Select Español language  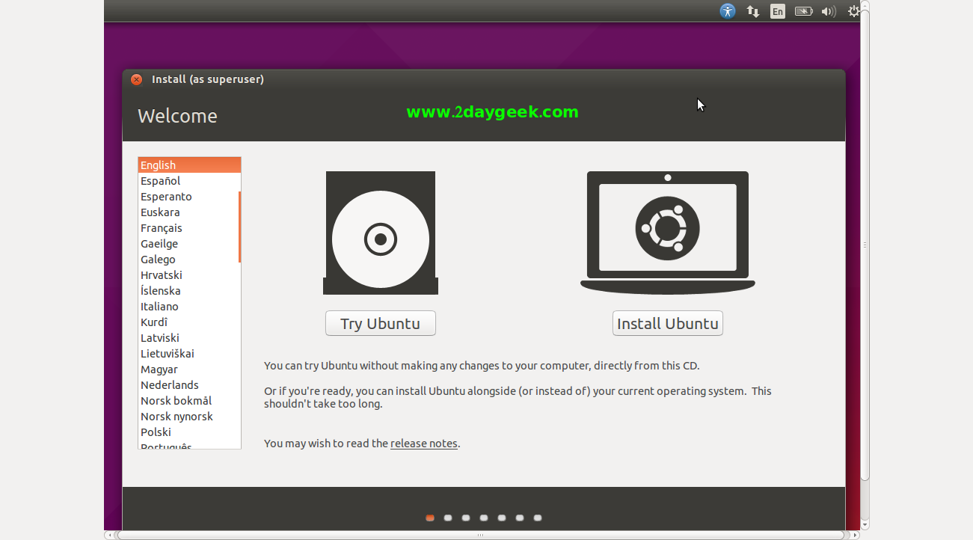(188, 181)
